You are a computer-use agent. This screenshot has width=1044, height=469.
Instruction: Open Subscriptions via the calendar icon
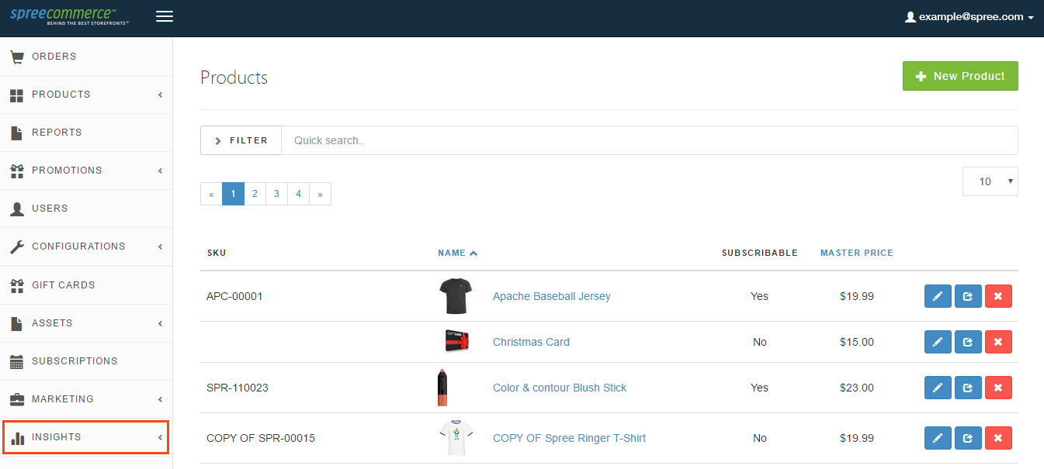(x=16, y=361)
